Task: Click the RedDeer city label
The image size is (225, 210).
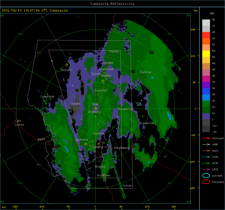Action: (x=106, y=76)
